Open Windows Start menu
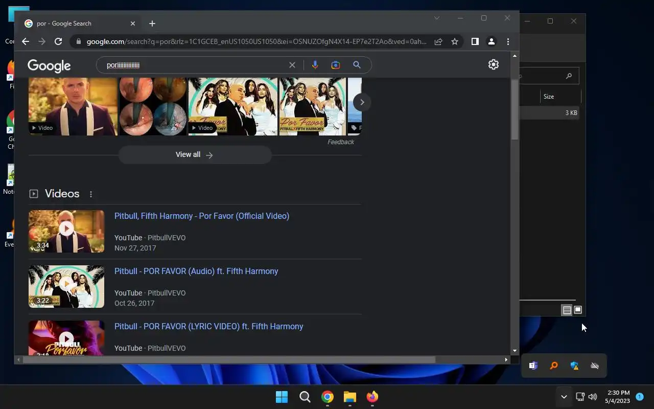The image size is (654, 409). click(x=282, y=397)
